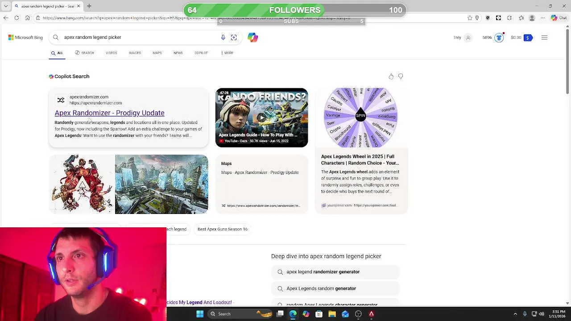
Task: Expand the tab actions dropdown
Action: click(x=6, y=6)
